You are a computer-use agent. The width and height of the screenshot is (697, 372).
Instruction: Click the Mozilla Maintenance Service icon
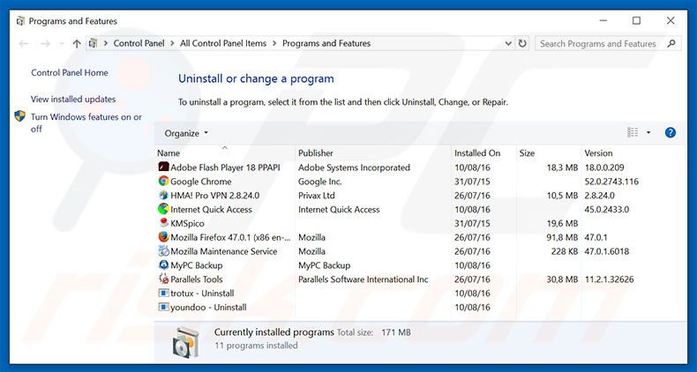163,251
